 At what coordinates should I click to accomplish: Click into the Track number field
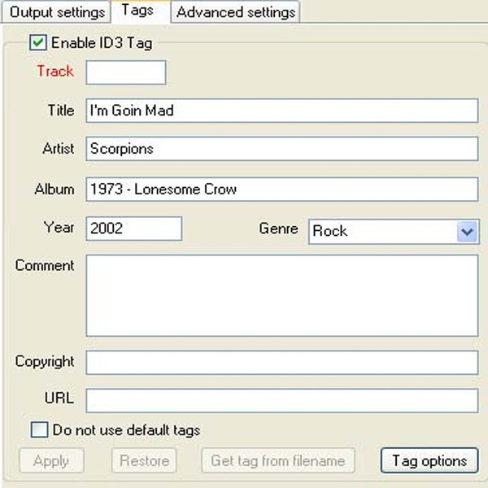coord(126,72)
